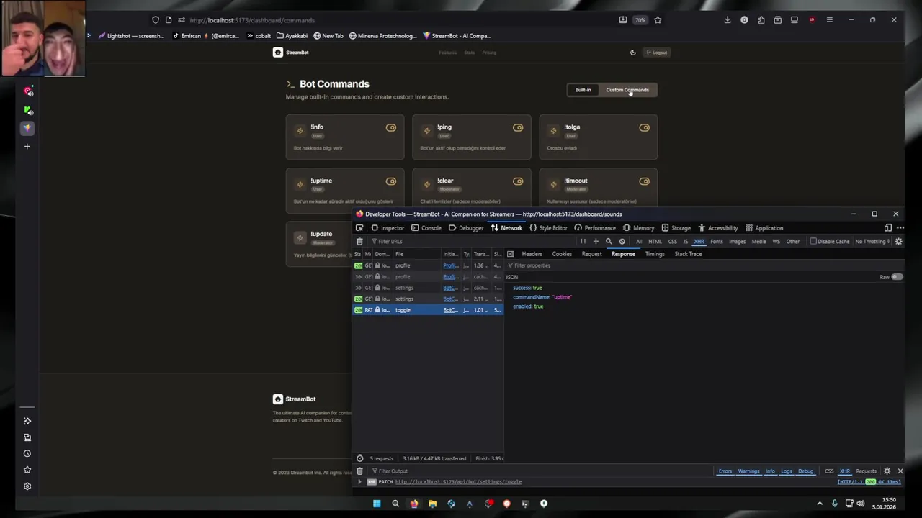
Task: Click the plus icon in network toolbar
Action: tap(596, 242)
